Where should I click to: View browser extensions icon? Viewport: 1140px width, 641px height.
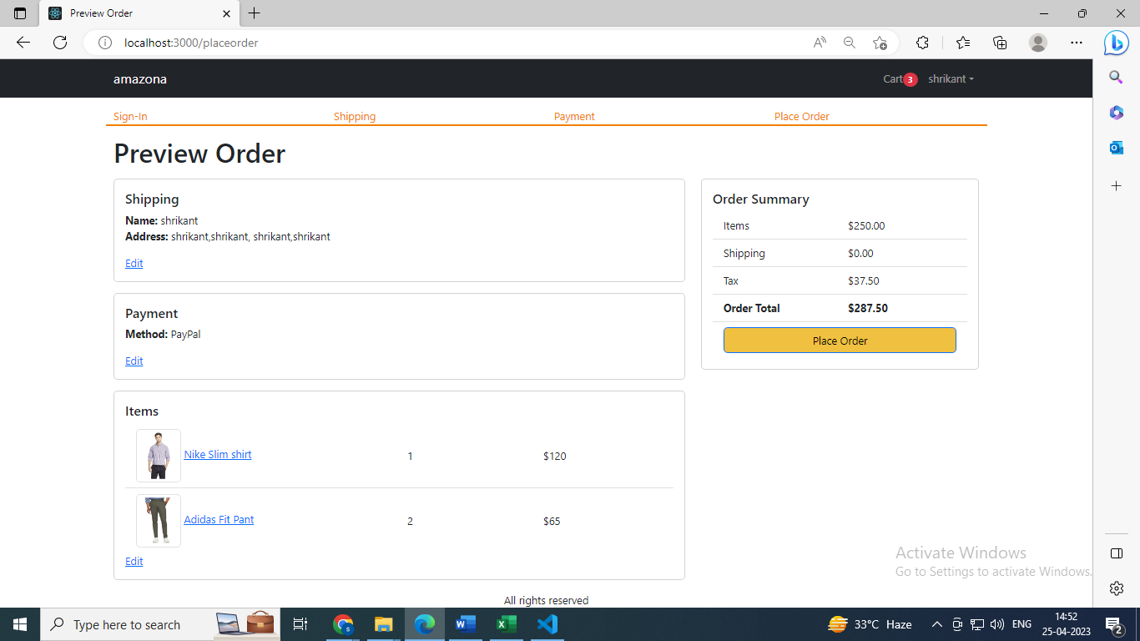923,43
